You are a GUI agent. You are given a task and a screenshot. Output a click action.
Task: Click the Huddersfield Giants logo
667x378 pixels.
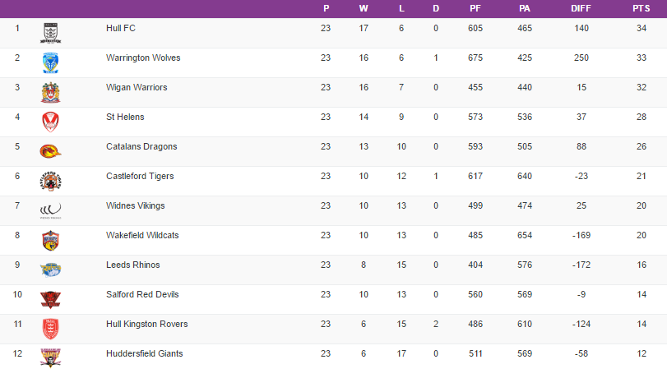point(51,357)
